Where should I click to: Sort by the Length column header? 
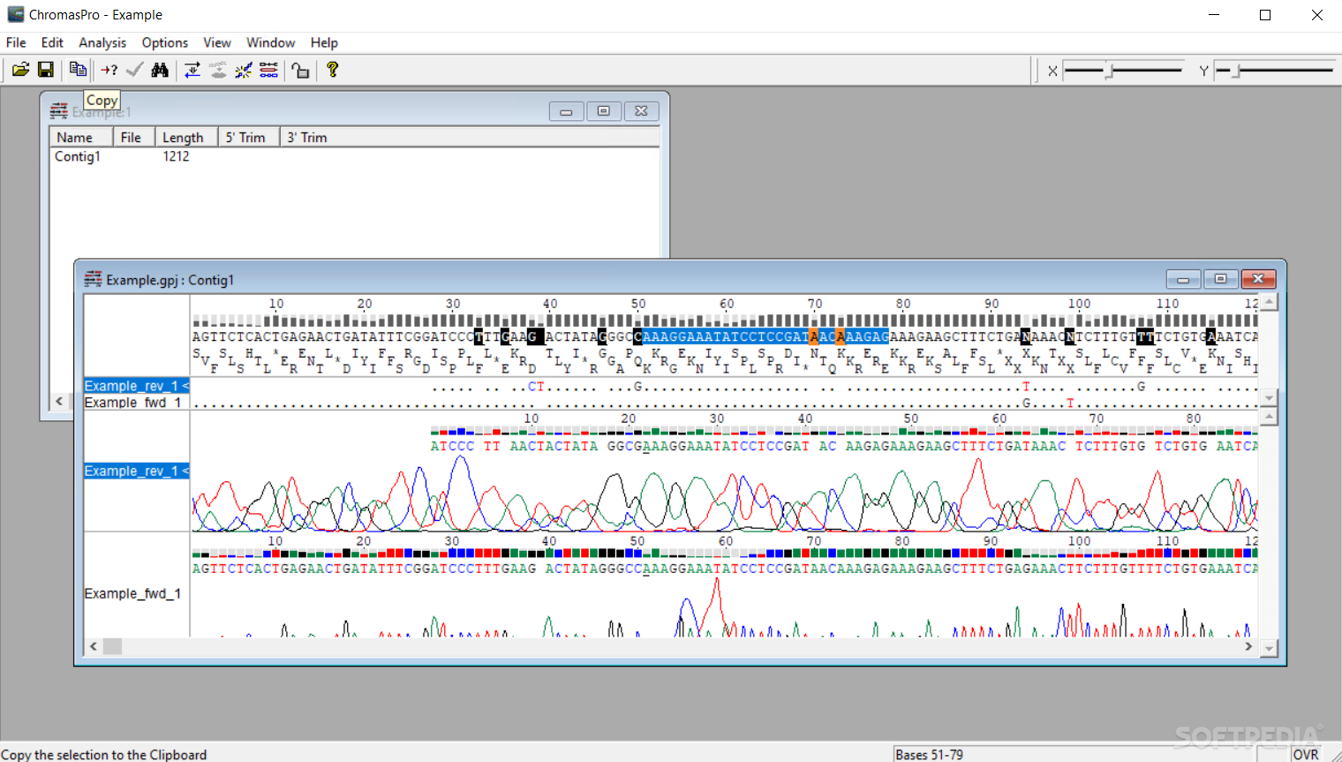pyautogui.click(x=186, y=137)
